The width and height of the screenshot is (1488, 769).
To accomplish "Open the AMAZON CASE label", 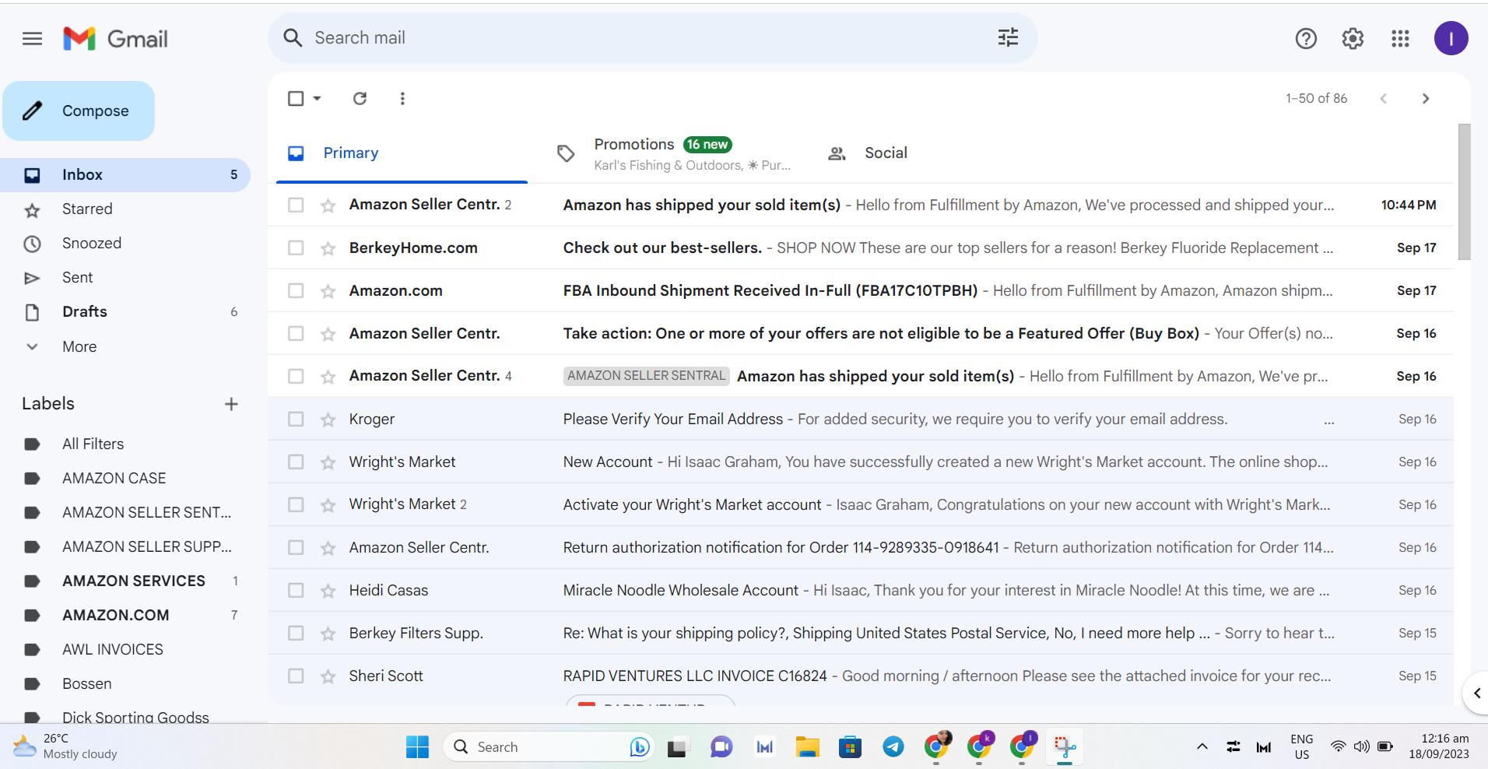I will coord(114,478).
